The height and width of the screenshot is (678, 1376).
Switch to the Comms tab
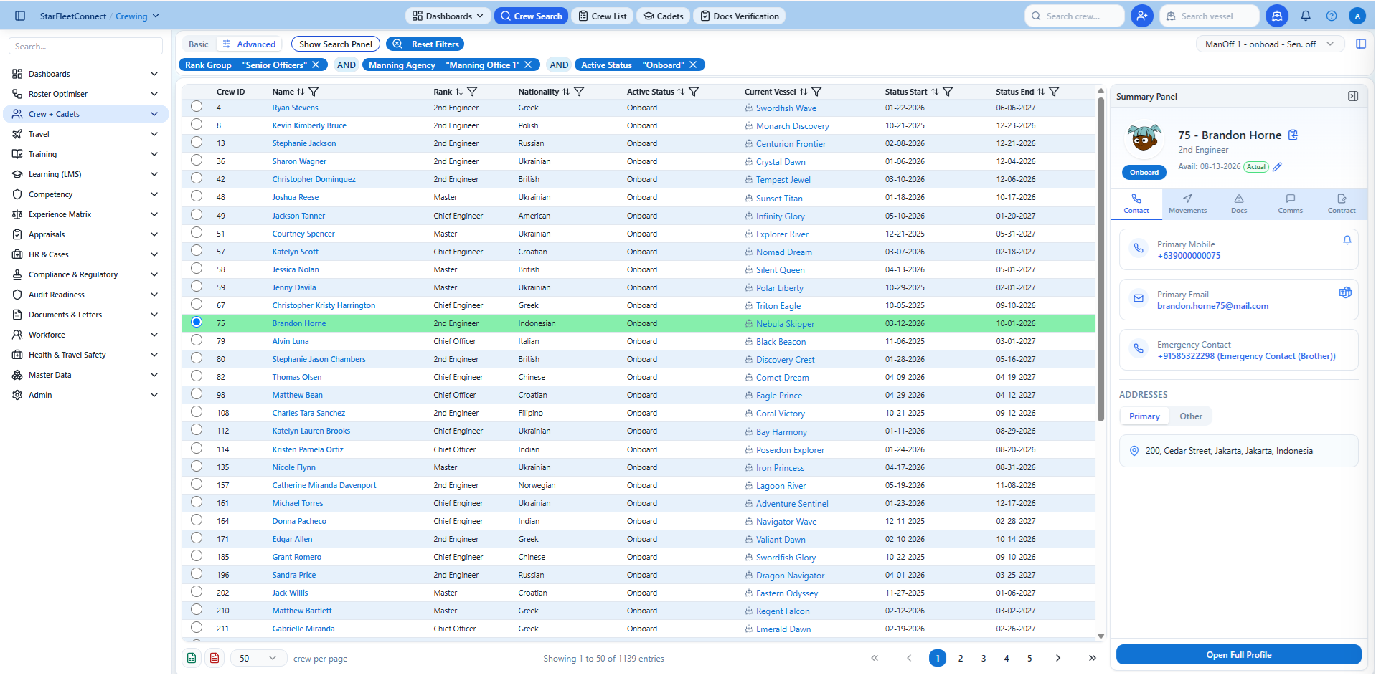1290,204
